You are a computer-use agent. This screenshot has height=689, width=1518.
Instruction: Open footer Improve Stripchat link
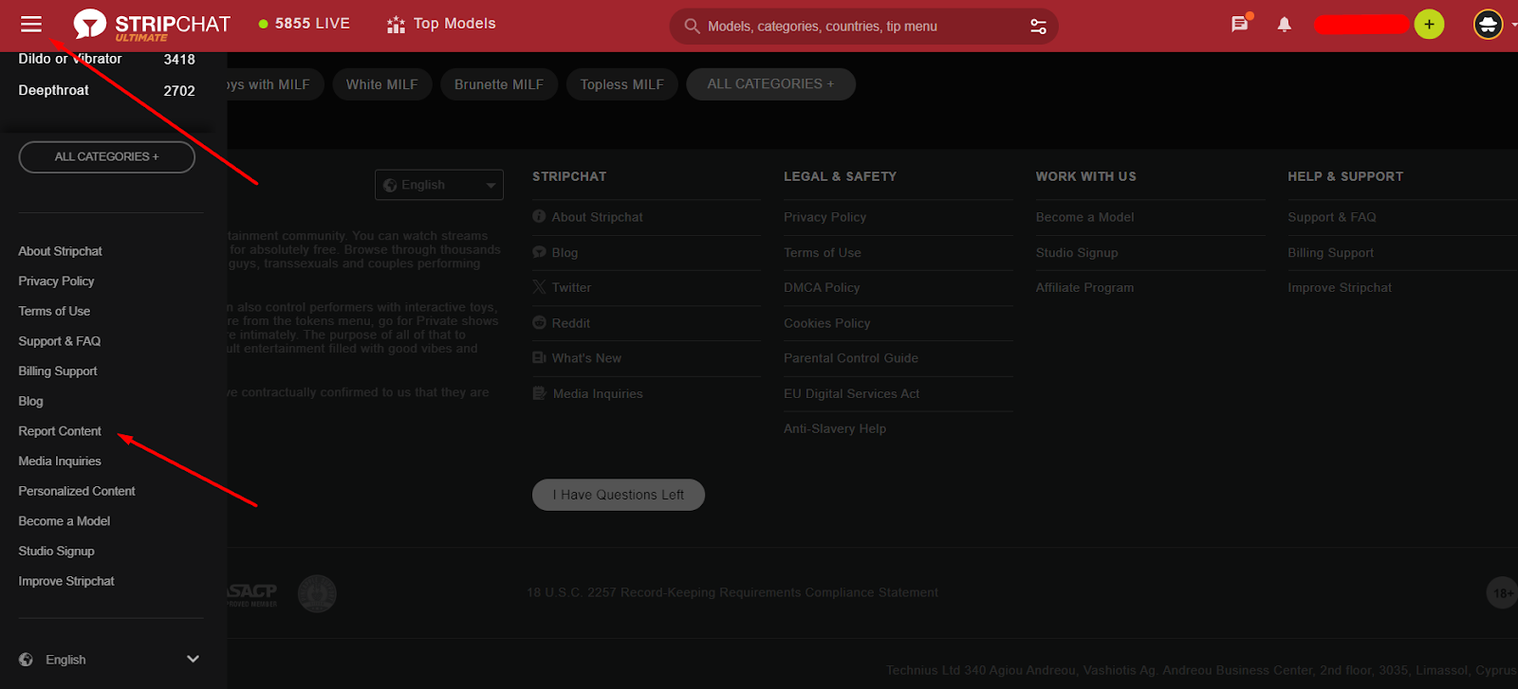pos(1340,288)
